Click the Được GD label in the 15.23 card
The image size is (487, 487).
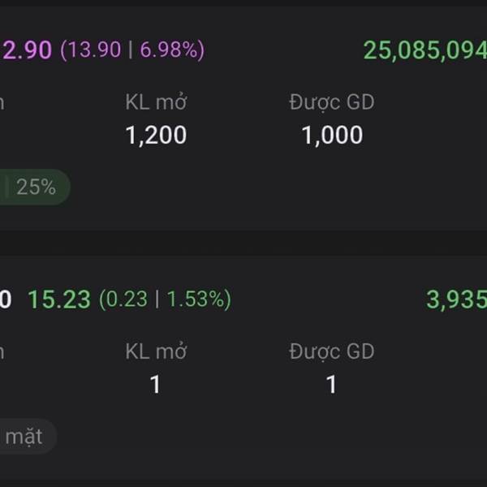pos(332,351)
